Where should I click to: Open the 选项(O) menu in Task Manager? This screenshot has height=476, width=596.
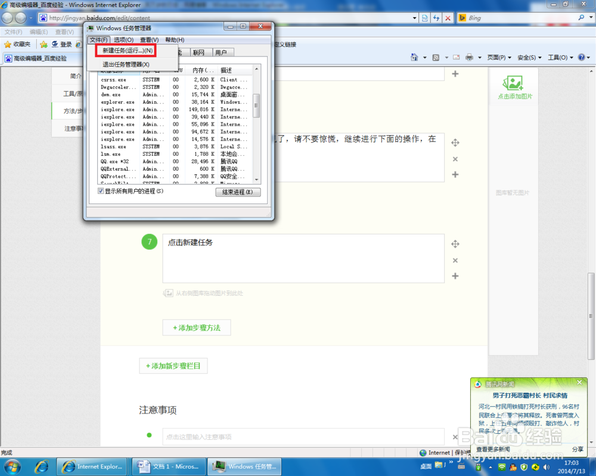123,40
